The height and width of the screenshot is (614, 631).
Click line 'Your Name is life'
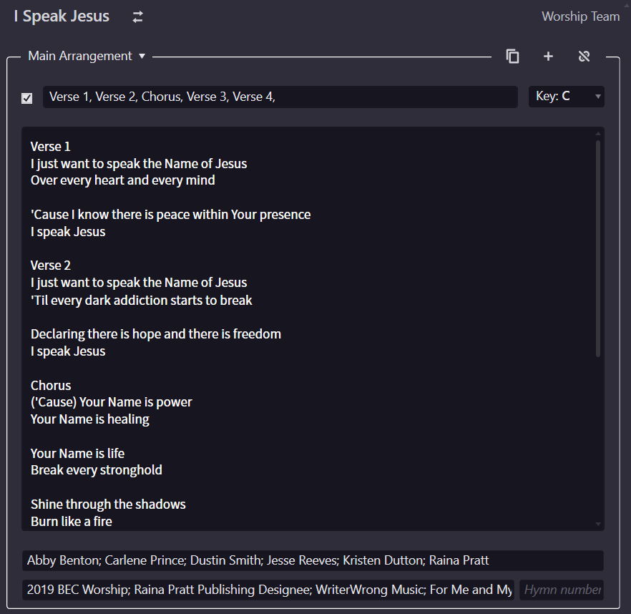pos(78,454)
